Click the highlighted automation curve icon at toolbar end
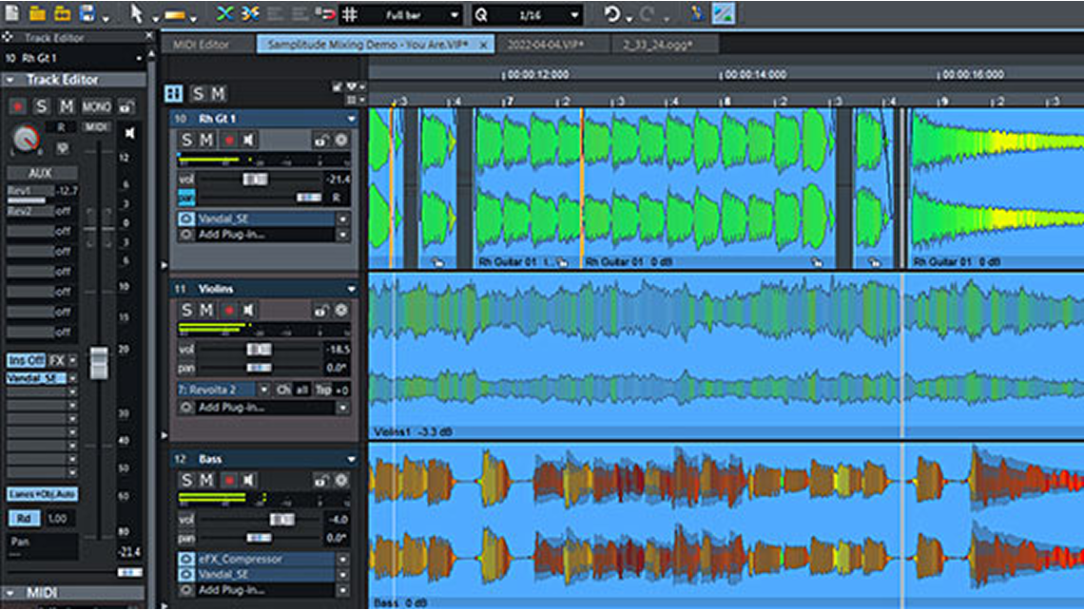The image size is (1084, 610). pos(723,14)
